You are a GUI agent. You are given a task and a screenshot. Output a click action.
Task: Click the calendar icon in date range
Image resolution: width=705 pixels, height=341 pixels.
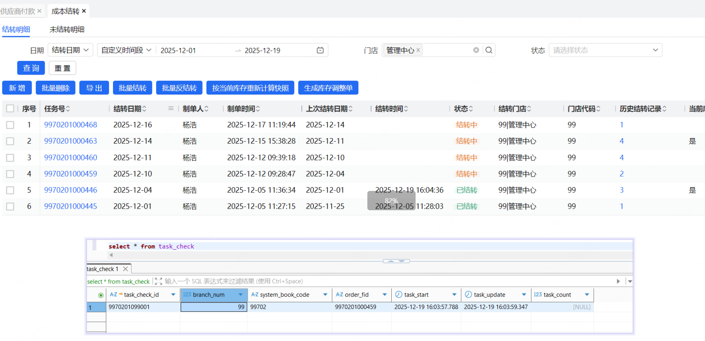click(320, 50)
